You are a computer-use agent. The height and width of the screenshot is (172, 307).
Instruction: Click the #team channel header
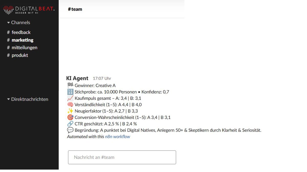[x=75, y=9]
